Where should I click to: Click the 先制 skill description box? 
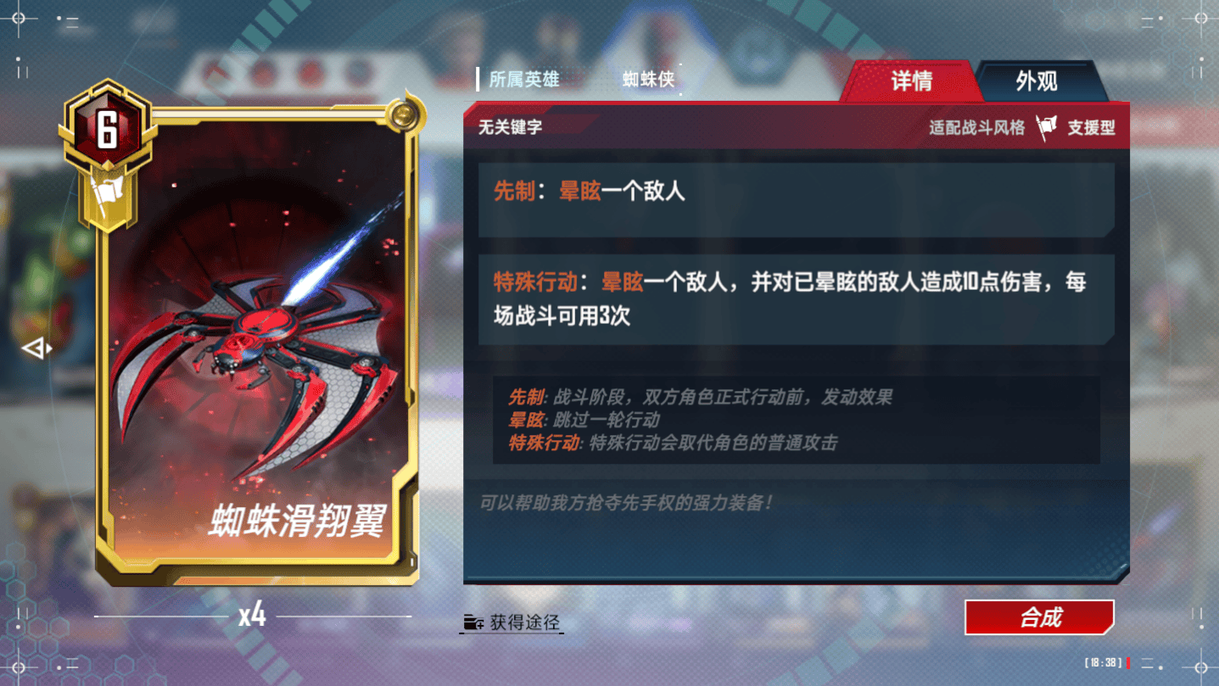pyautogui.click(x=796, y=199)
